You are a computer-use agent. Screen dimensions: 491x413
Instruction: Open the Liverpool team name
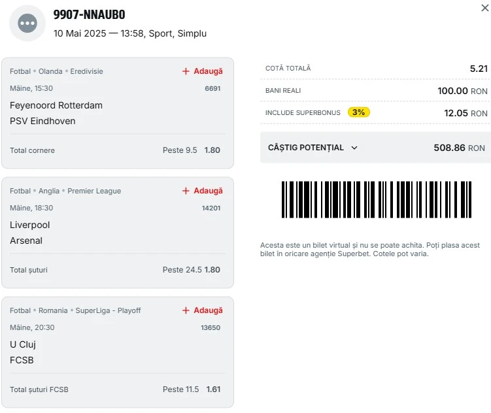(x=30, y=225)
